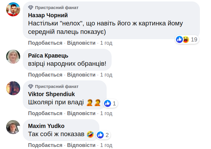Click the like reaction icon on Viktor Shpendiuk's comment

[x=108, y=103]
